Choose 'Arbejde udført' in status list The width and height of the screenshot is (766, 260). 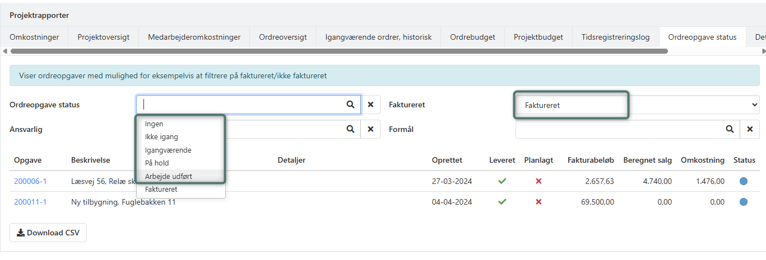[x=169, y=176]
